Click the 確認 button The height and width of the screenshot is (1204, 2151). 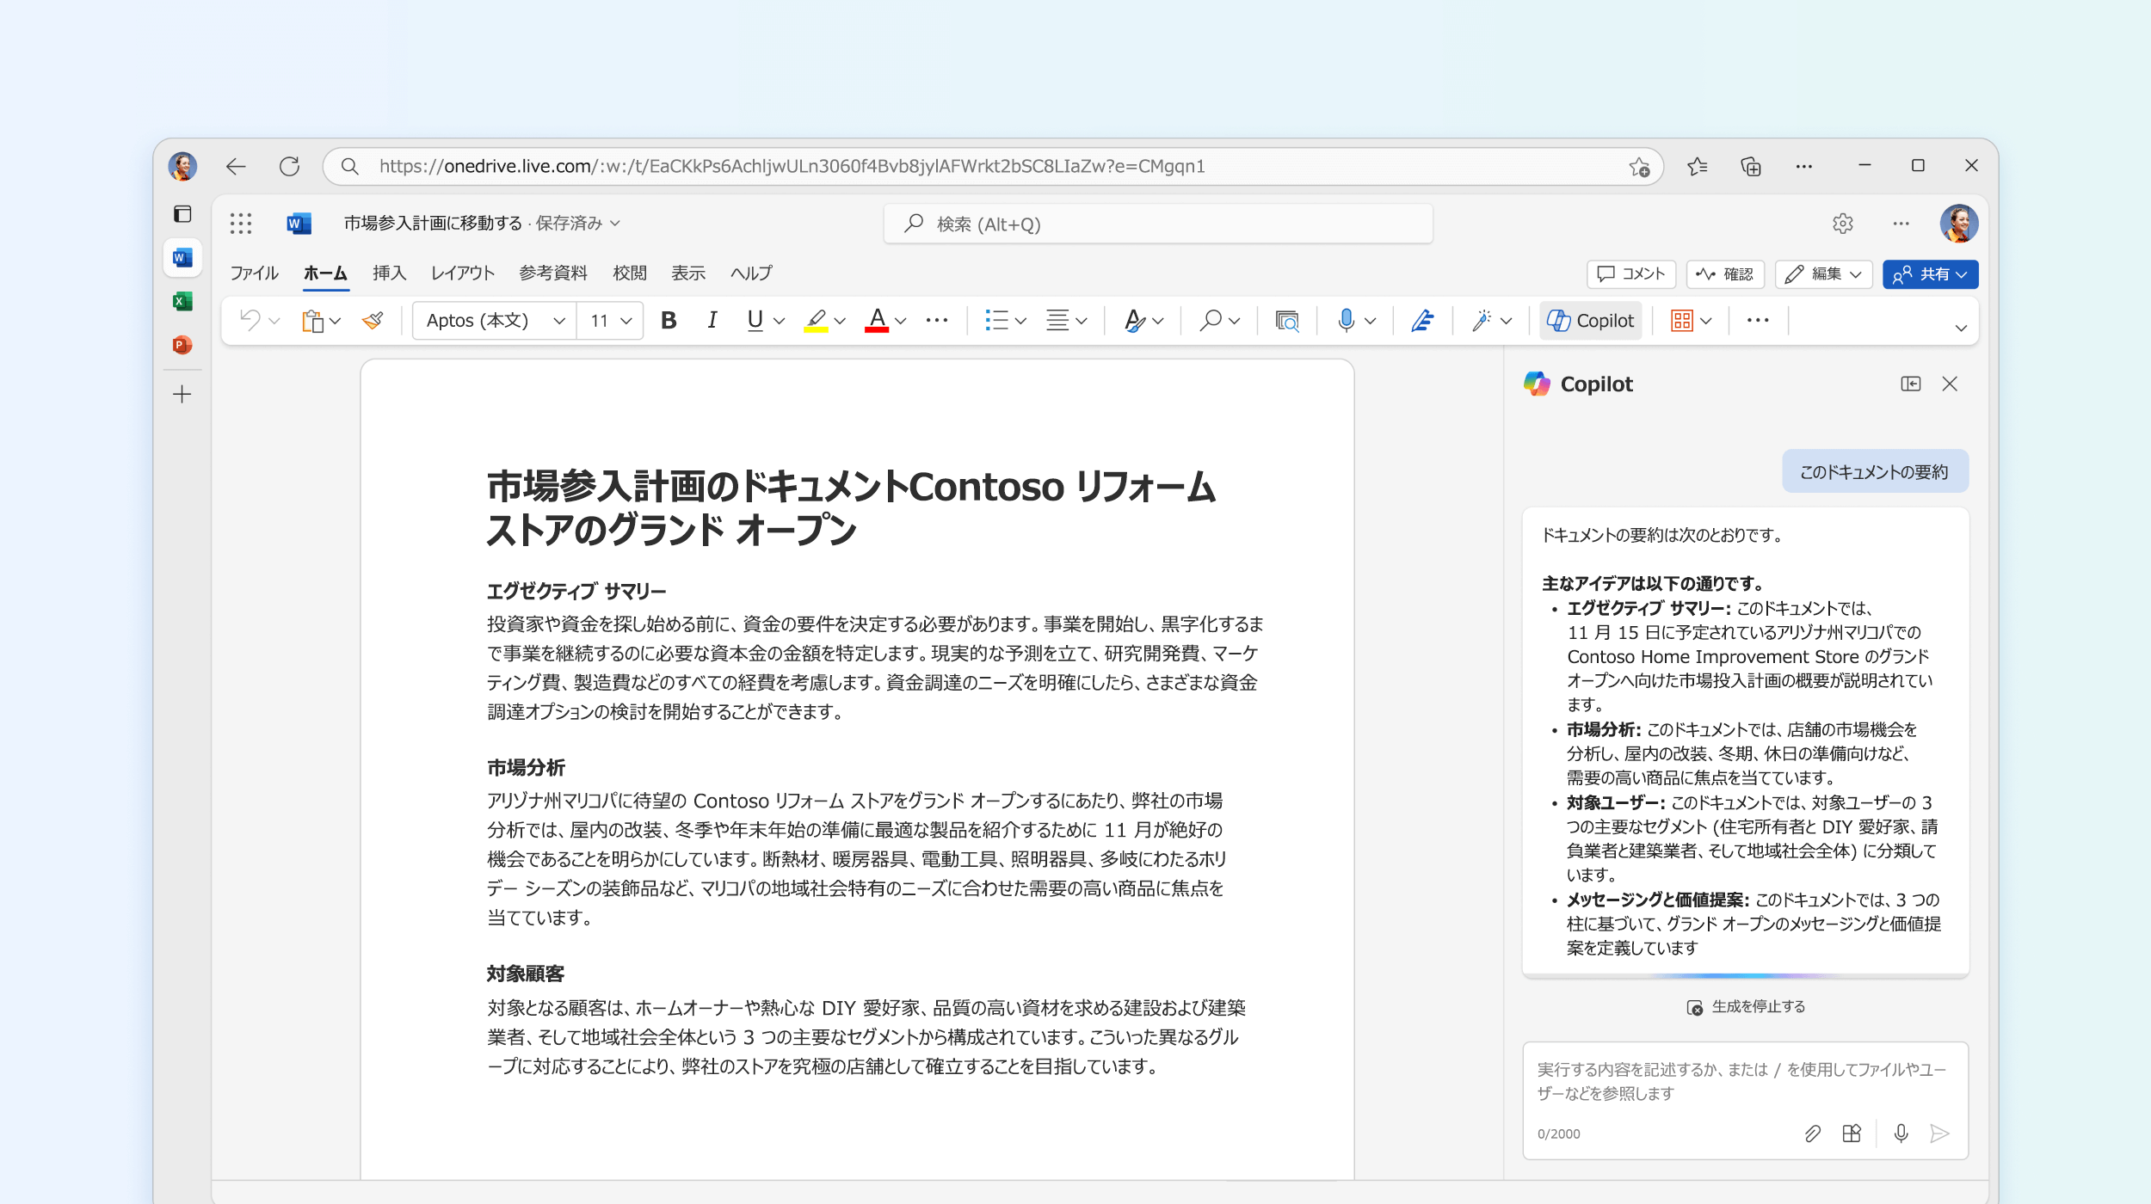pos(1725,274)
